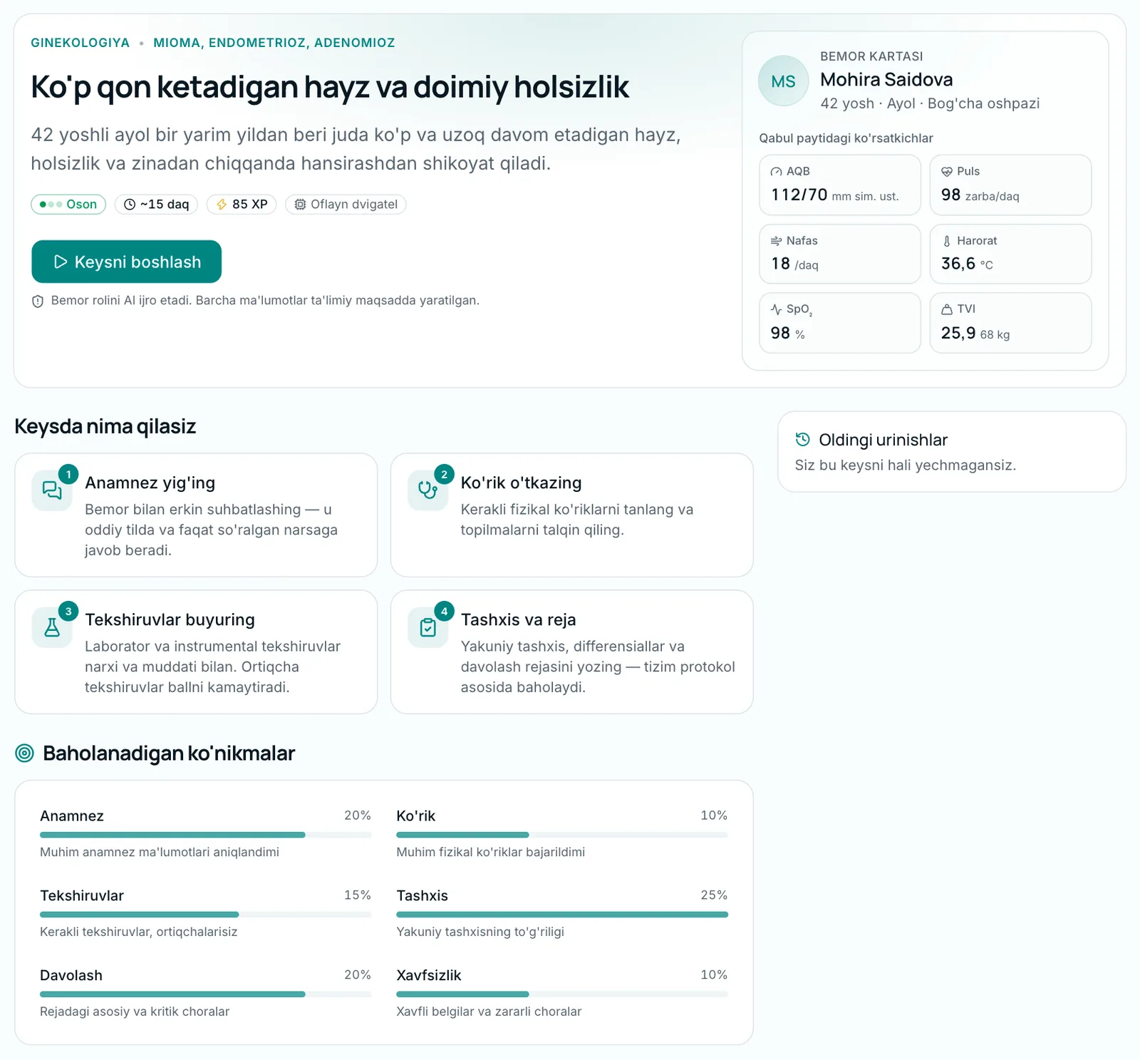
Task: Click the case title Ko'p qon ketadigan hayz
Action: pos(330,87)
